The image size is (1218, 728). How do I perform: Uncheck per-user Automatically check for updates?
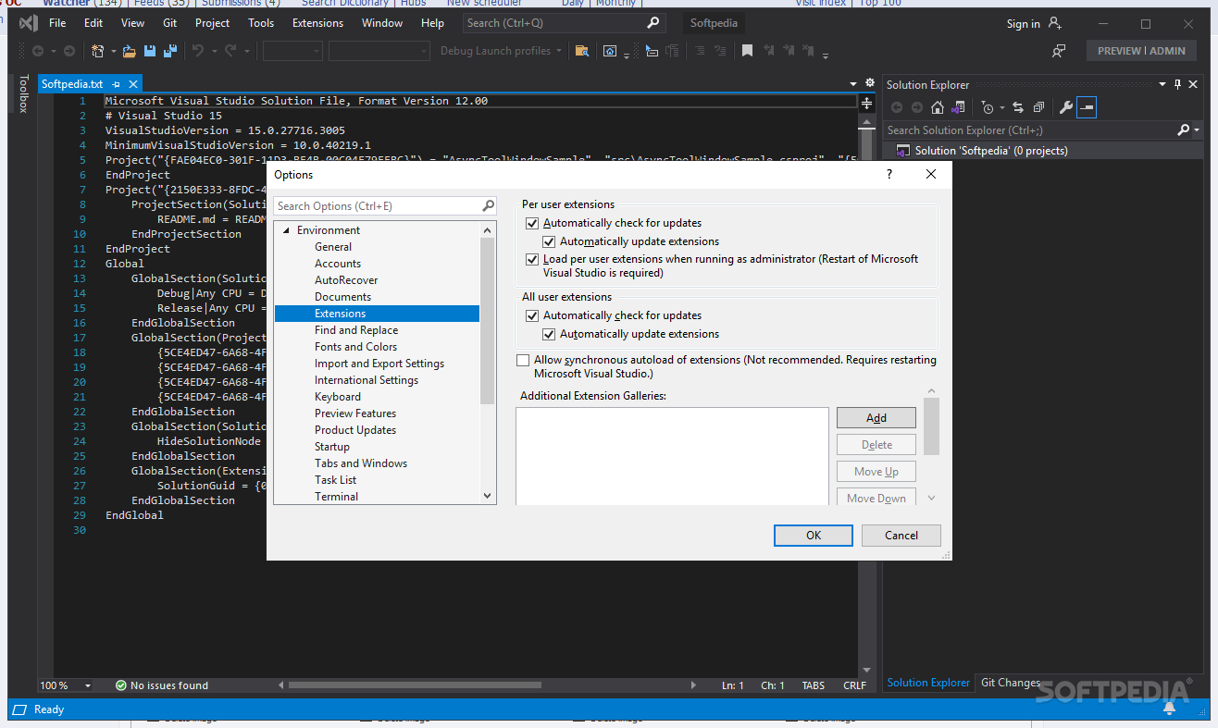coord(531,223)
